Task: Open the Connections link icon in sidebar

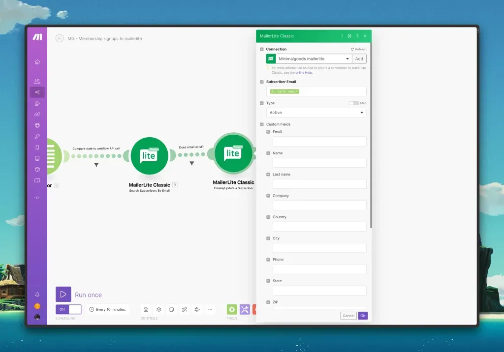Action: coord(37,115)
